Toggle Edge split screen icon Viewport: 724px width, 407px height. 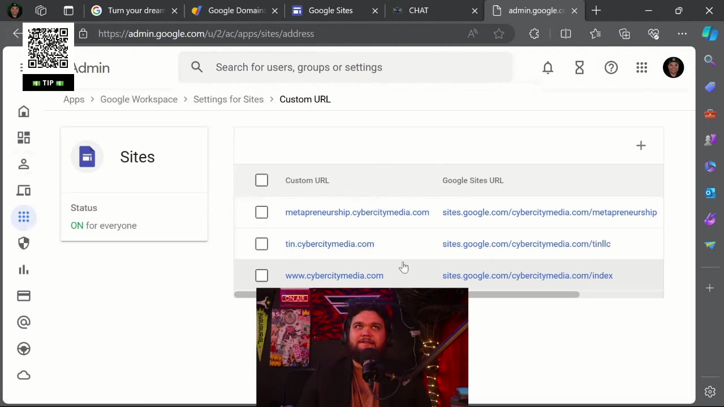click(566, 34)
